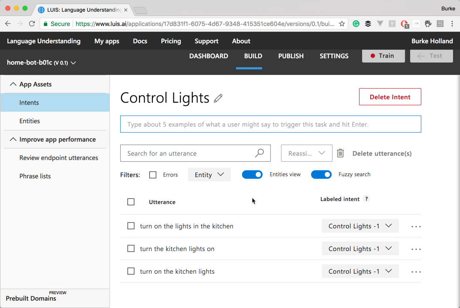Click the example utterance input field
This screenshot has width=460, height=308.
[270, 124]
